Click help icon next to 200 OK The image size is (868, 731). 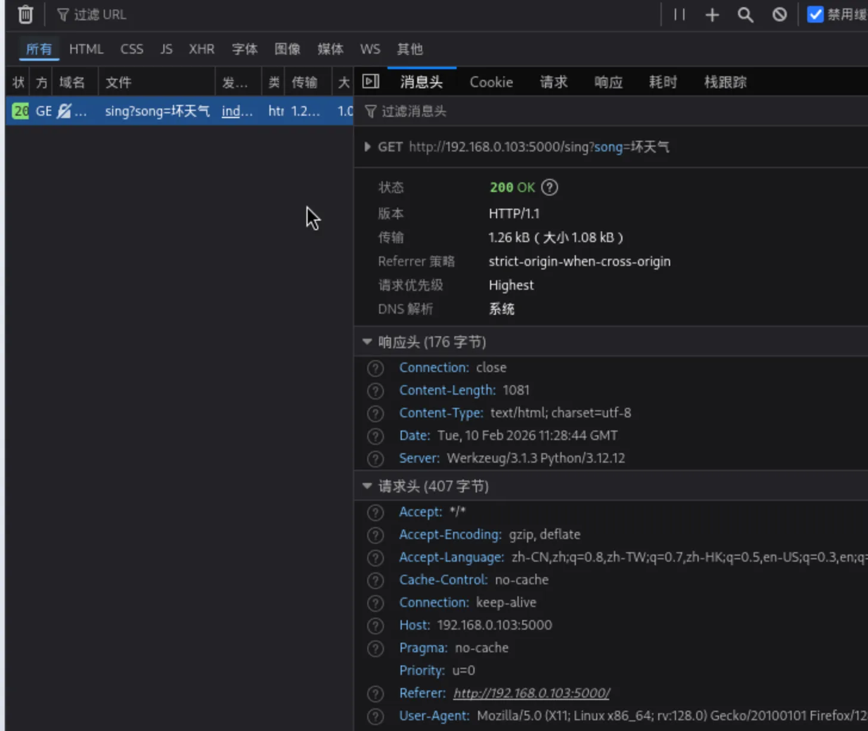[x=549, y=187]
